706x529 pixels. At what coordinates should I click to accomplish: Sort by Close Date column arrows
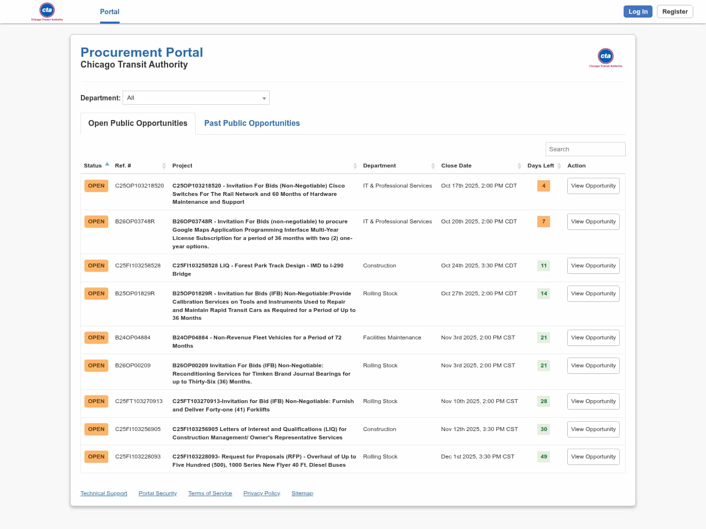click(519, 166)
